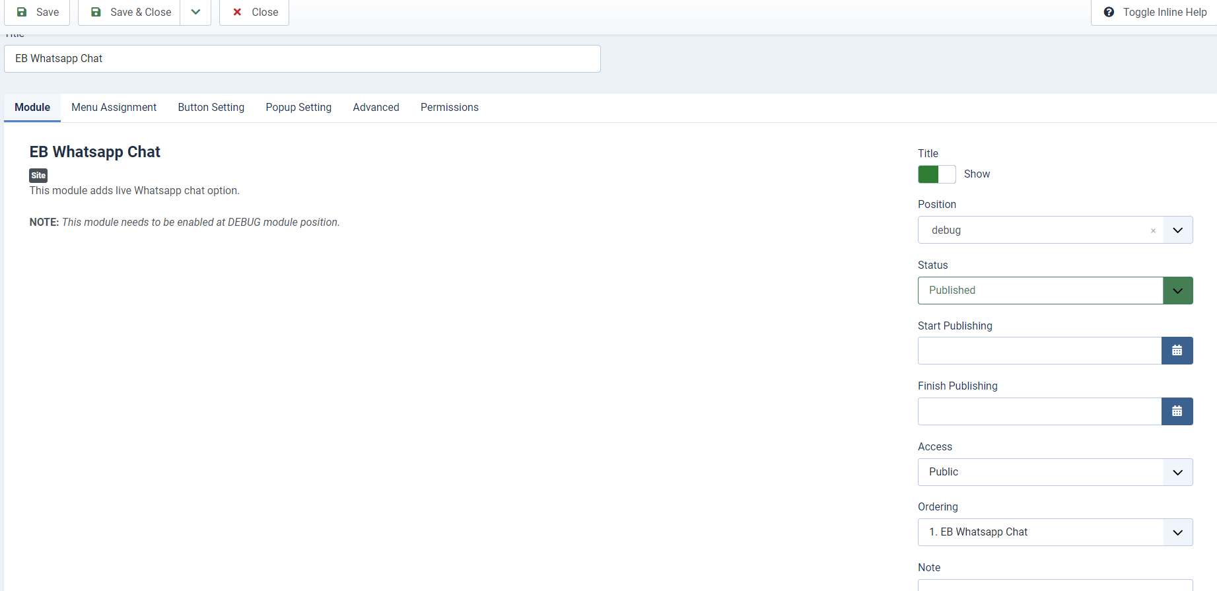Open the Permissions tab
Viewport: 1217px width, 591px height.
point(450,108)
